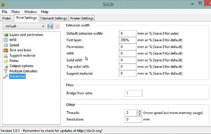Click the Default extrusion width field
The width and height of the screenshot is (211, 134).
coord(128,33)
